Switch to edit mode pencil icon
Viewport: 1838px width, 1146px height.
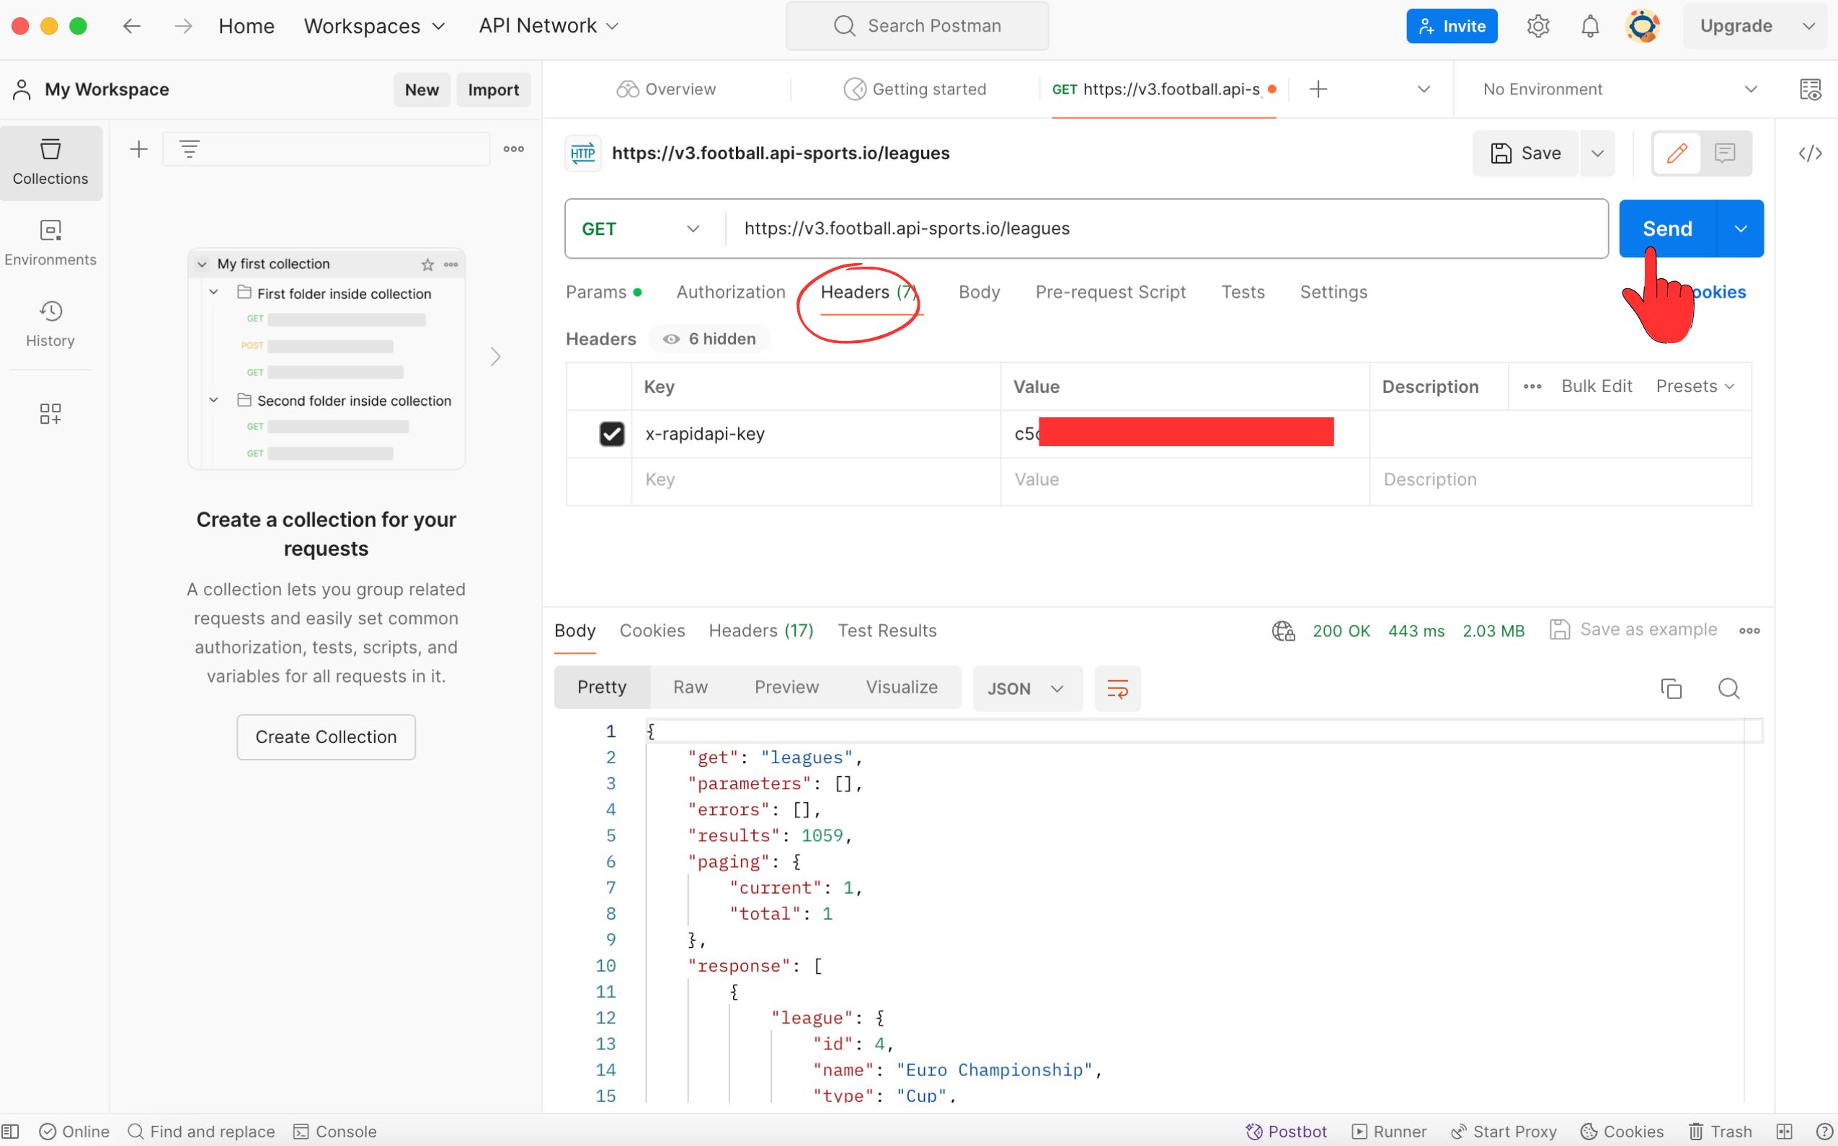[1677, 153]
